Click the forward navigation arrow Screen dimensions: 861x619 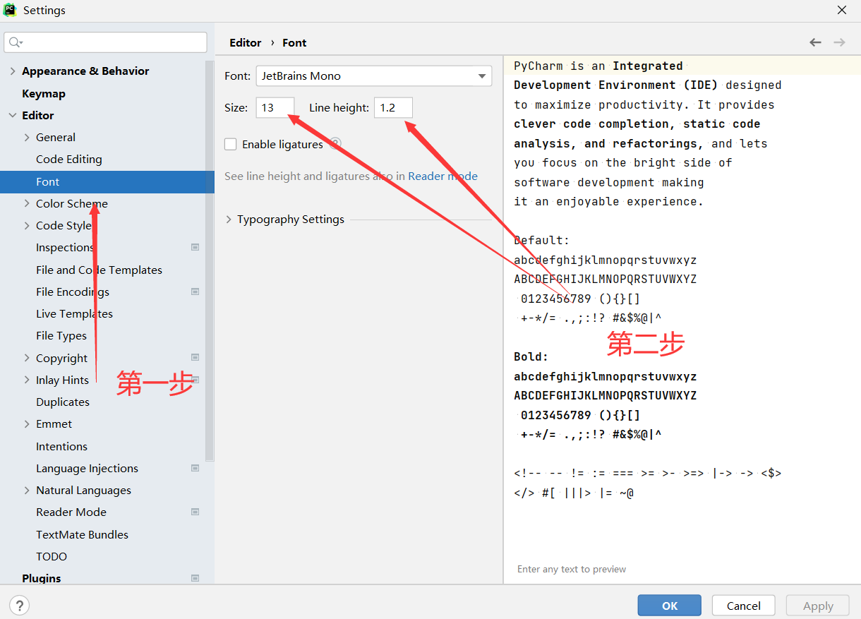(839, 42)
